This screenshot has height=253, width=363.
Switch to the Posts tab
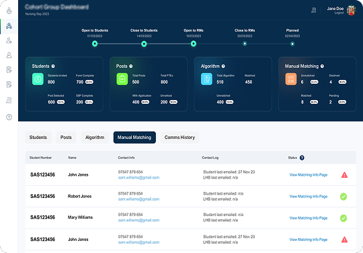pos(66,138)
